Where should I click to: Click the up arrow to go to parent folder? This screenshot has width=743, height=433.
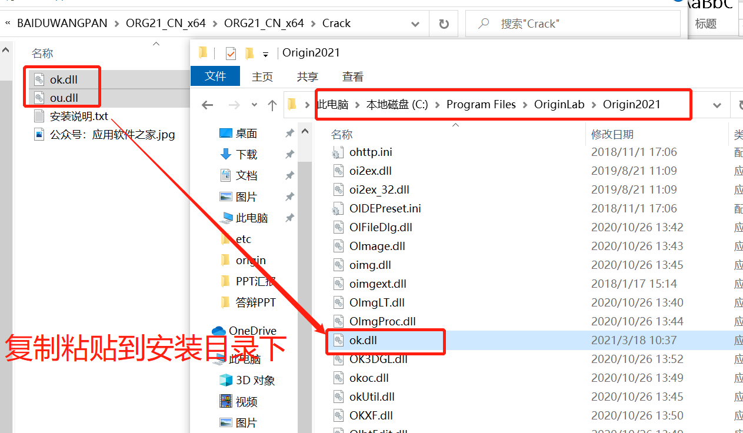point(272,104)
